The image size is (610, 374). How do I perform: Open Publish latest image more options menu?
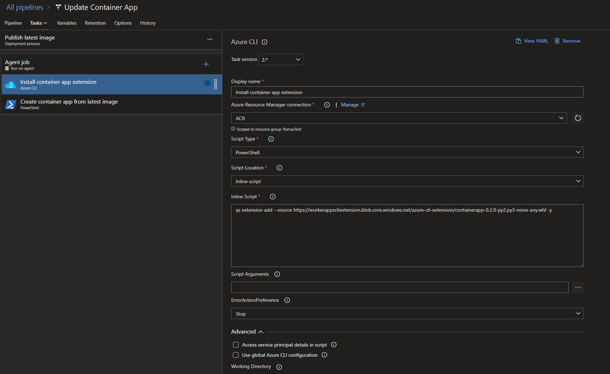point(210,39)
